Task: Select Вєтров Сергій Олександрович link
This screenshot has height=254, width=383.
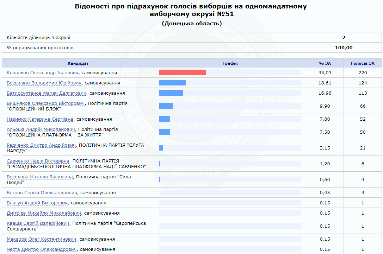Action: [x=42, y=193]
